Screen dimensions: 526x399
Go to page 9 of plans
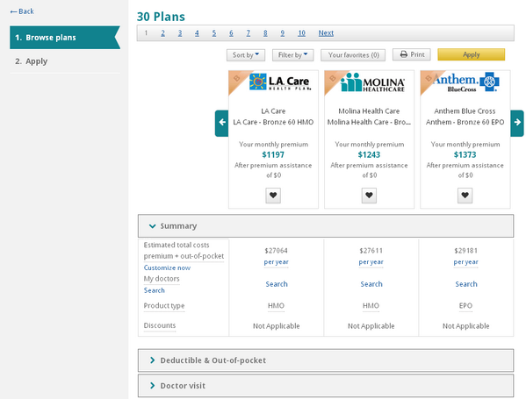coord(283,33)
